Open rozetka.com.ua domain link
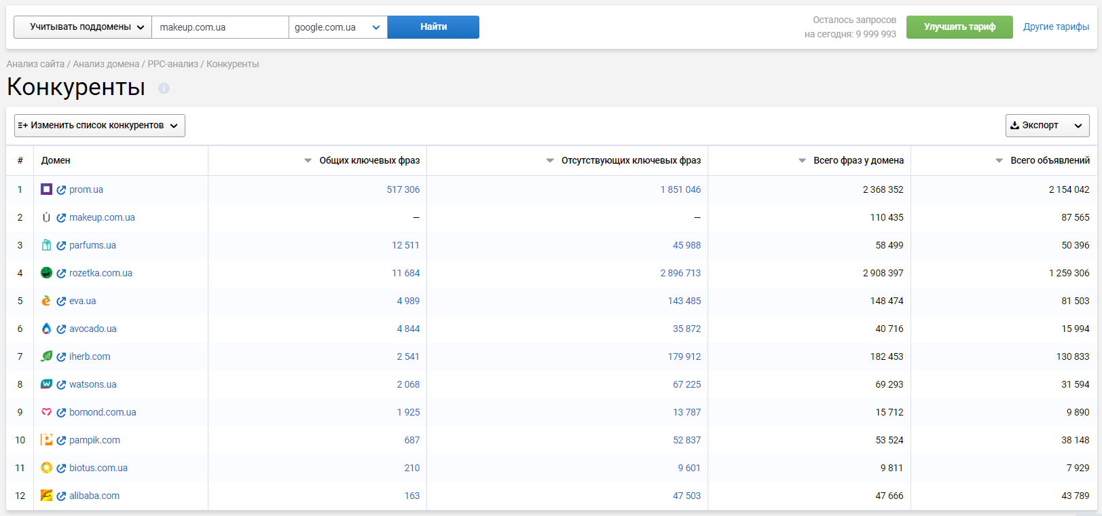 pos(100,273)
